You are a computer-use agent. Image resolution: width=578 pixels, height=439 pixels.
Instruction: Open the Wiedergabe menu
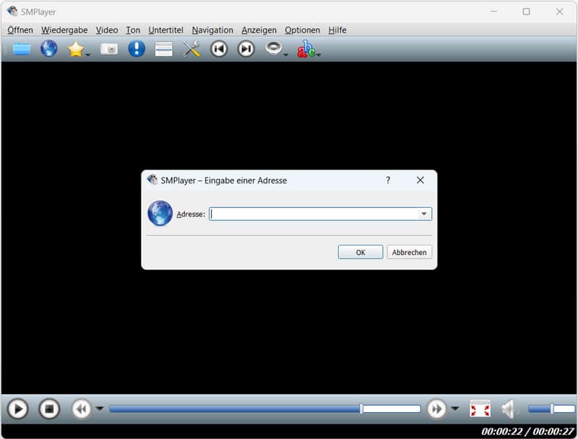click(x=64, y=30)
